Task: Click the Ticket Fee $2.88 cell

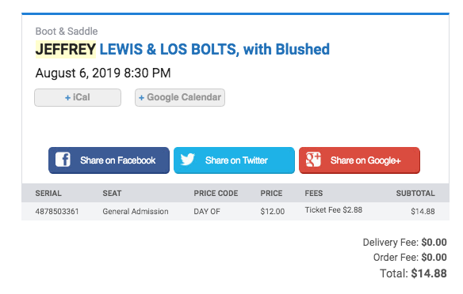Action: pos(334,210)
